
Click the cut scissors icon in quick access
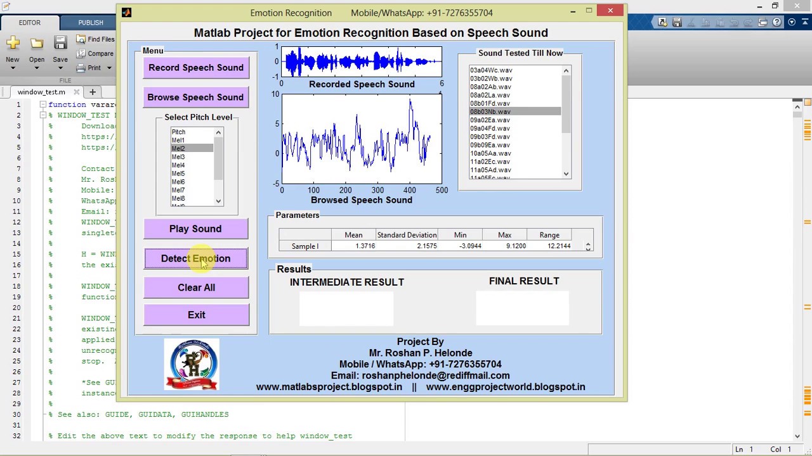click(691, 22)
